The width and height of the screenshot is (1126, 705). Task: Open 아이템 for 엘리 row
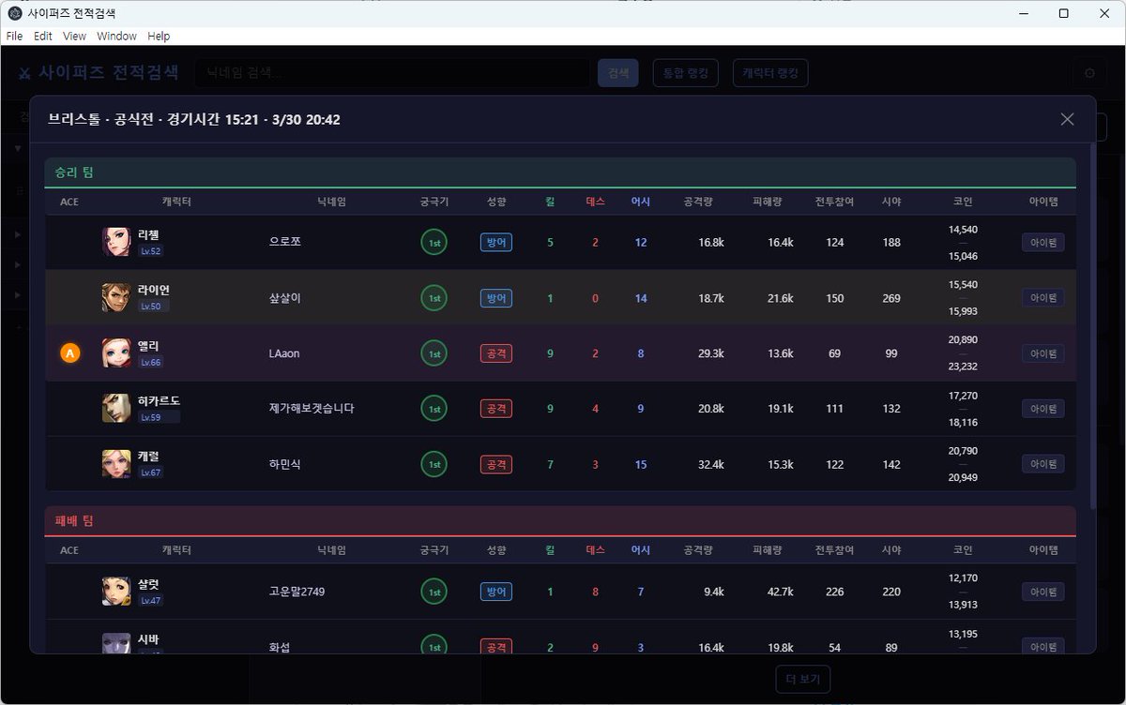tap(1043, 353)
